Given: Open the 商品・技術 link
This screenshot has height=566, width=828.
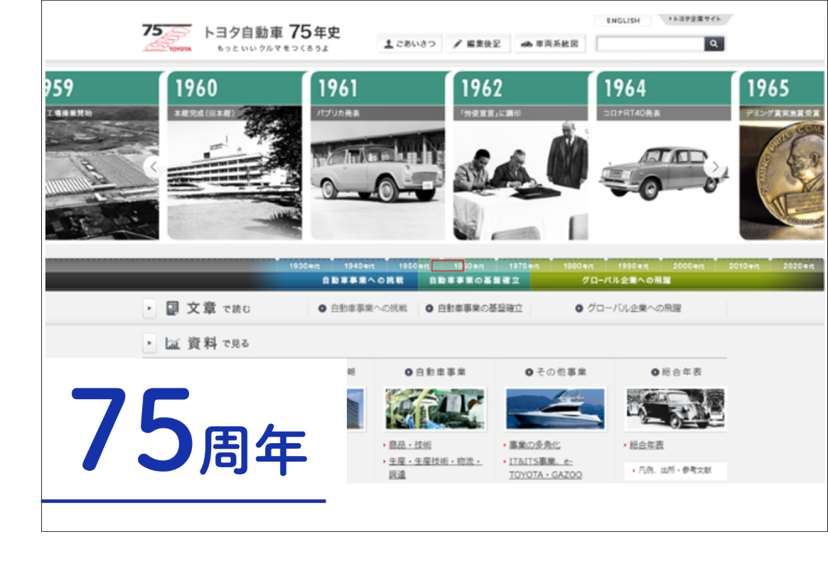Looking at the screenshot, I should coord(410,445).
